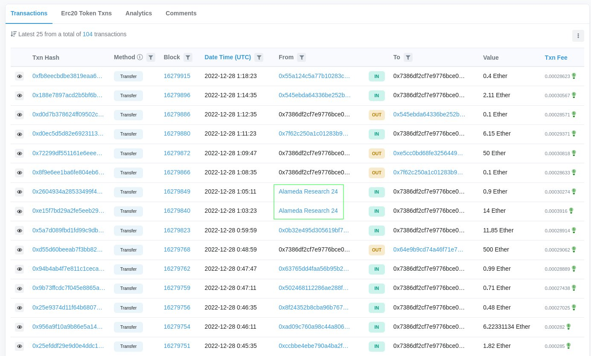The height and width of the screenshot is (356, 591).
Task: Click eye icon for txn 0x9b73ffcdc7f045e8865a
Action: (20, 288)
